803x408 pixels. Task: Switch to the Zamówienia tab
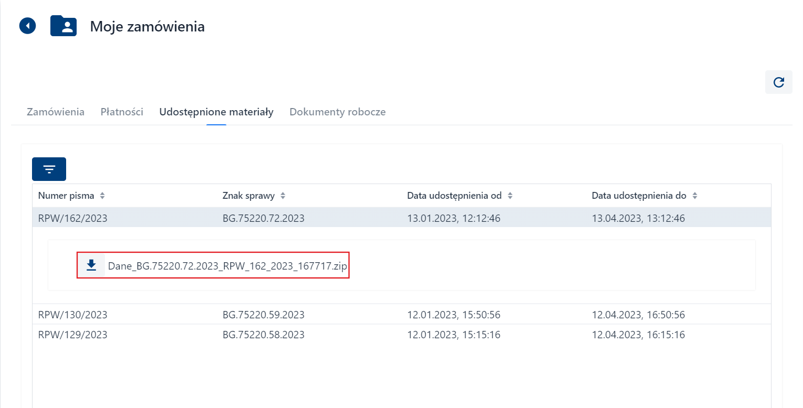tap(56, 112)
